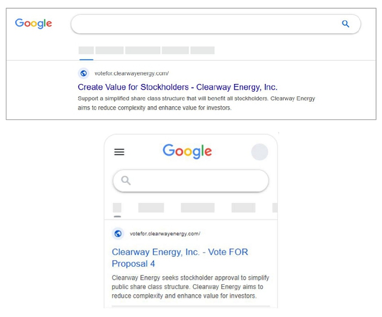Click the Google logo in the mobile mockup
Viewport: 382px width, 317px height.
pyautogui.click(x=187, y=151)
